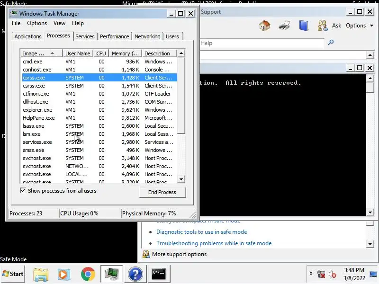Switch to Users tab
Viewport: 379px width, 284px height.
pyautogui.click(x=172, y=36)
